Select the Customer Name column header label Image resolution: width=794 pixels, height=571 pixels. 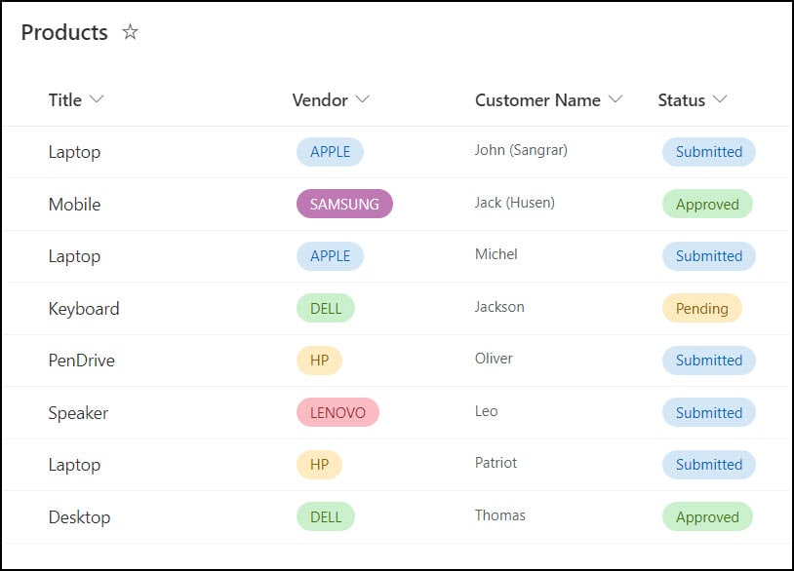tap(537, 99)
